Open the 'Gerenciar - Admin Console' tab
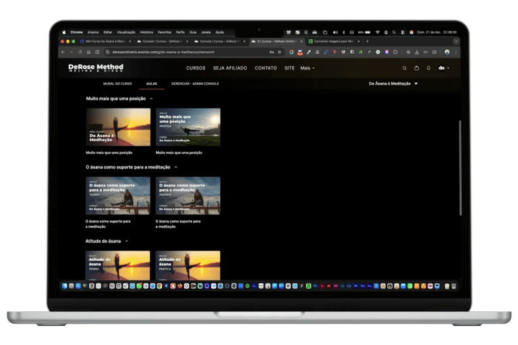 tap(195, 84)
